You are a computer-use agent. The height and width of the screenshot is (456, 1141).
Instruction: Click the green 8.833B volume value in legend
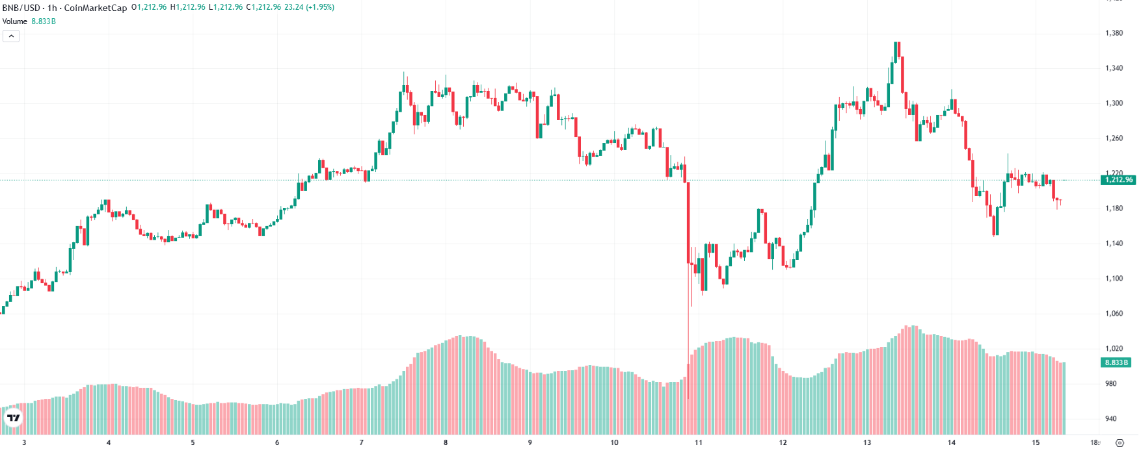[43, 21]
